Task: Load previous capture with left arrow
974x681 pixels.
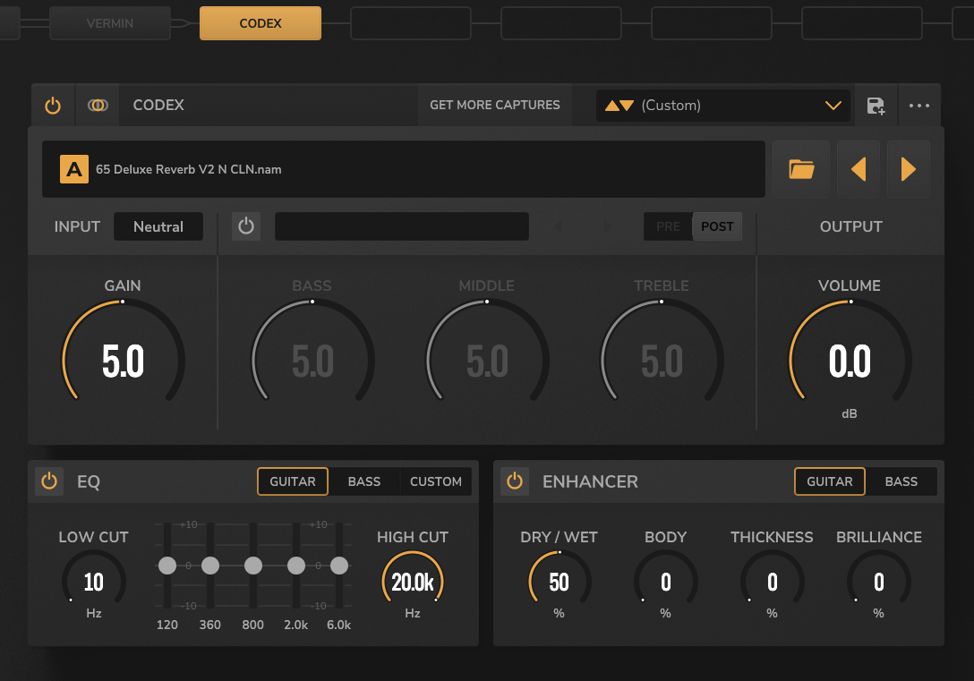Action: click(x=858, y=169)
